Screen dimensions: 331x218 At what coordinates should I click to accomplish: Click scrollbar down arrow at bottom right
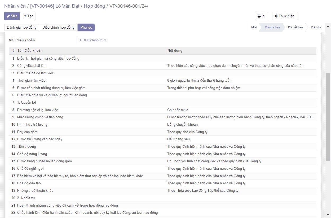pos(328,215)
